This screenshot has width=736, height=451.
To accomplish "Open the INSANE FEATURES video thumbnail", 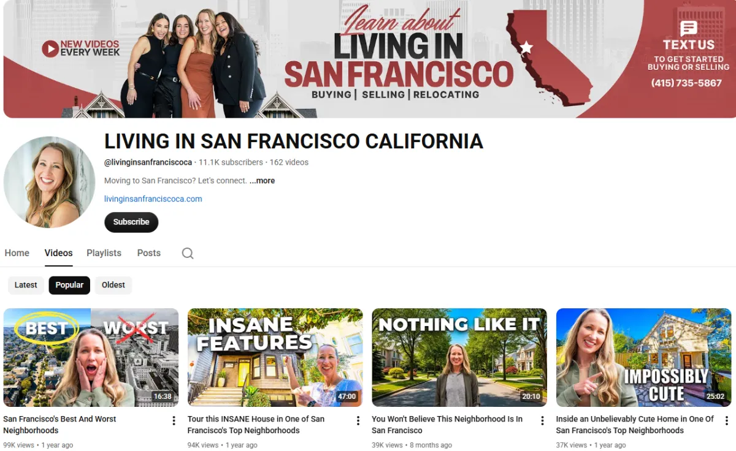I will point(275,357).
